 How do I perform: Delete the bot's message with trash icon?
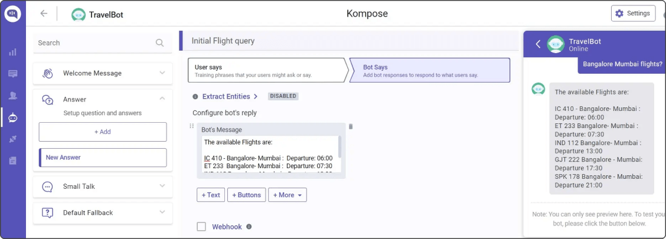pos(351,126)
